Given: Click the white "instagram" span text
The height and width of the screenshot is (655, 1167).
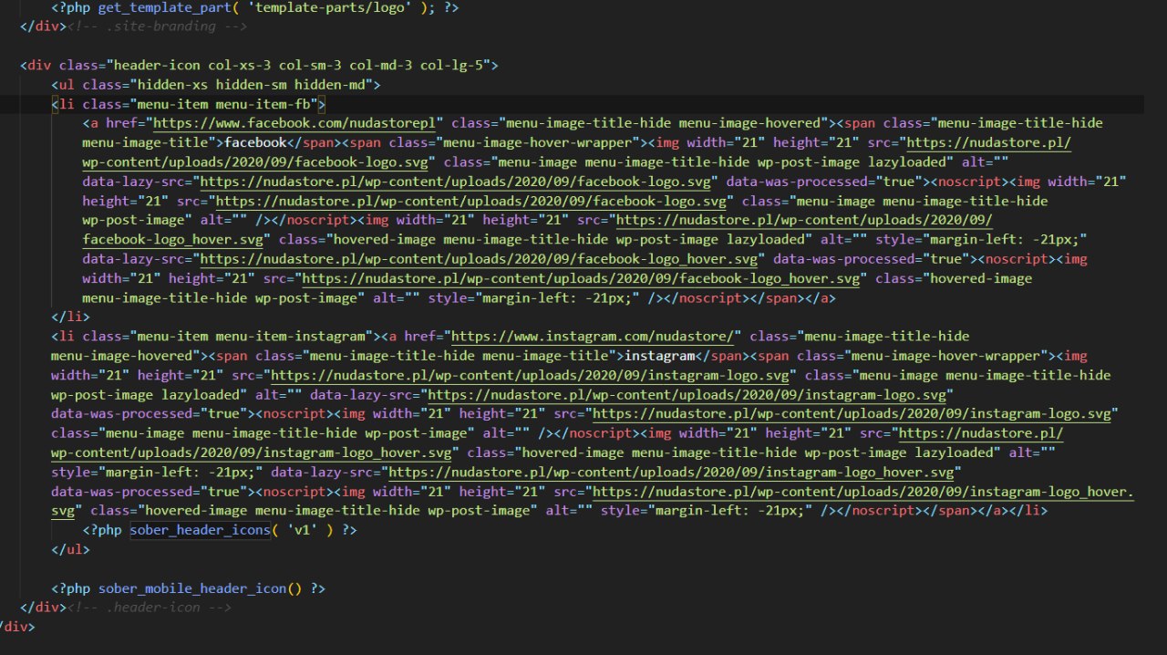Looking at the screenshot, I should click(657, 356).
